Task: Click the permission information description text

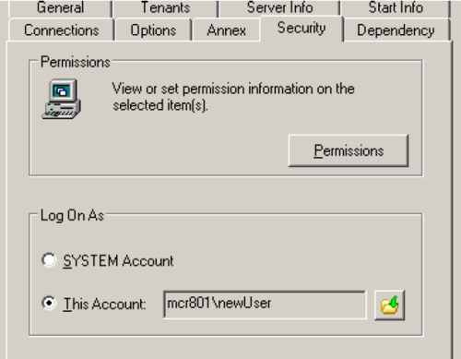Action: (x=233, y=97)
